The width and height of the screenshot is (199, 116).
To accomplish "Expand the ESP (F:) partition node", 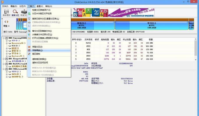I will pos(7,41).
